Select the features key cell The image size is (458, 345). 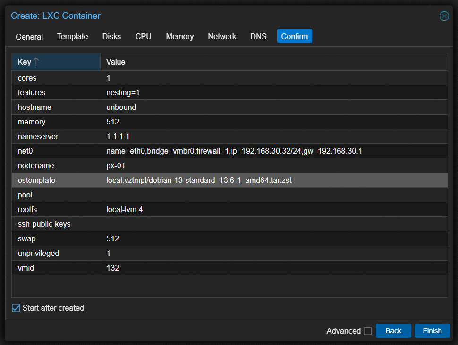tap(56, 92)
